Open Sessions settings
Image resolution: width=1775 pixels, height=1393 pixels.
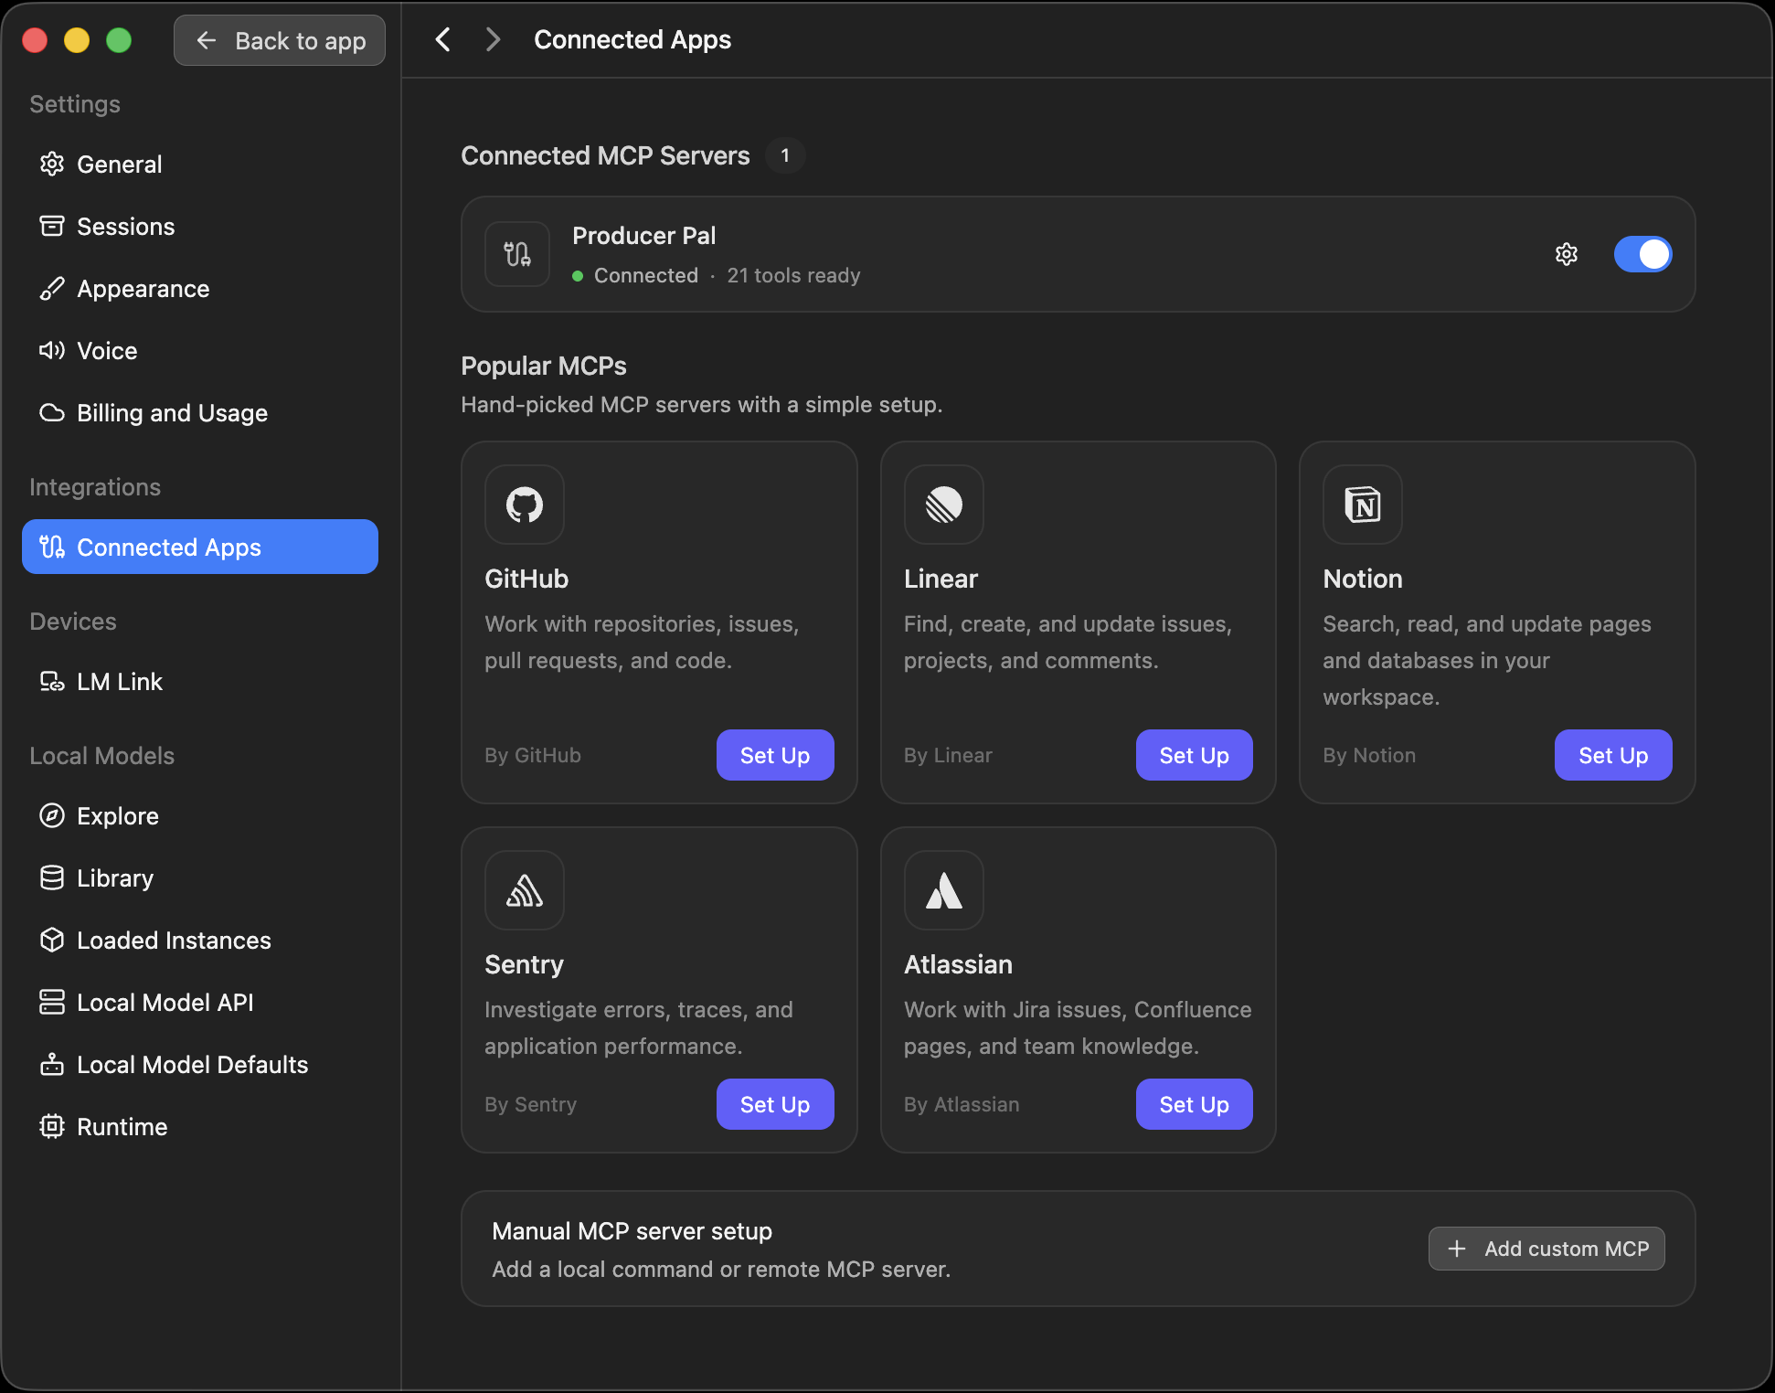click(x=200, y=227)
